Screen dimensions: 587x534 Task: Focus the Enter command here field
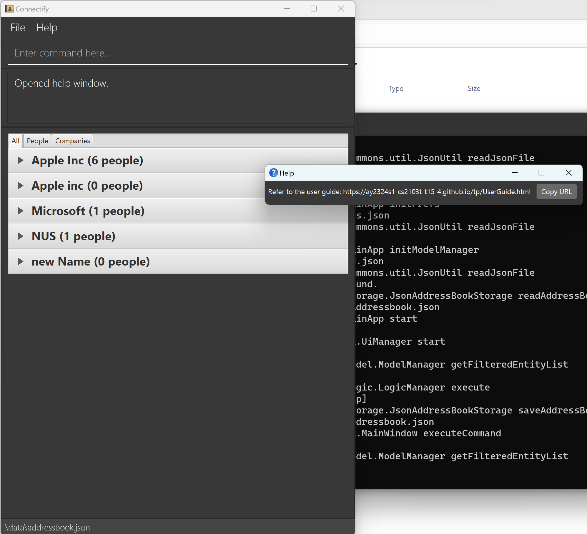(178, 53)
